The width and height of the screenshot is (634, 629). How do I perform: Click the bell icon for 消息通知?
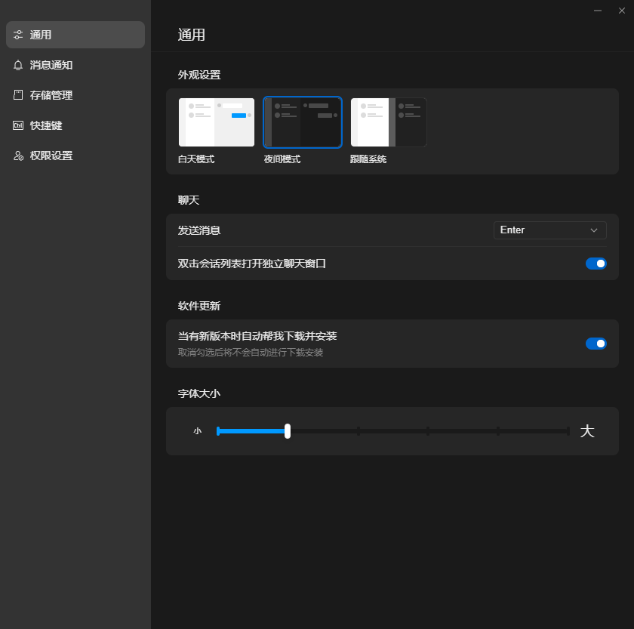(x=18, y=65)
